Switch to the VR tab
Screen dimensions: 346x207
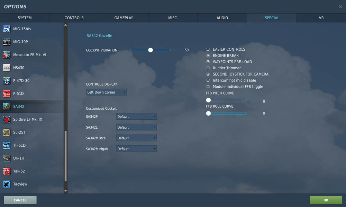321,18
